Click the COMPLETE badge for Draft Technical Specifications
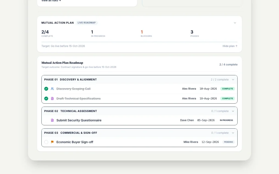 click(x=228, y=98)
